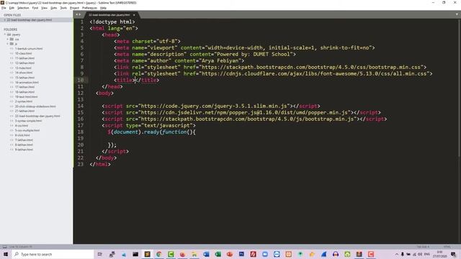The height and width of the screenshot is (259, 461).
Task: Open 20-click-slideup-slidedown.html in sidebar
Action: [x=35, y=106]
